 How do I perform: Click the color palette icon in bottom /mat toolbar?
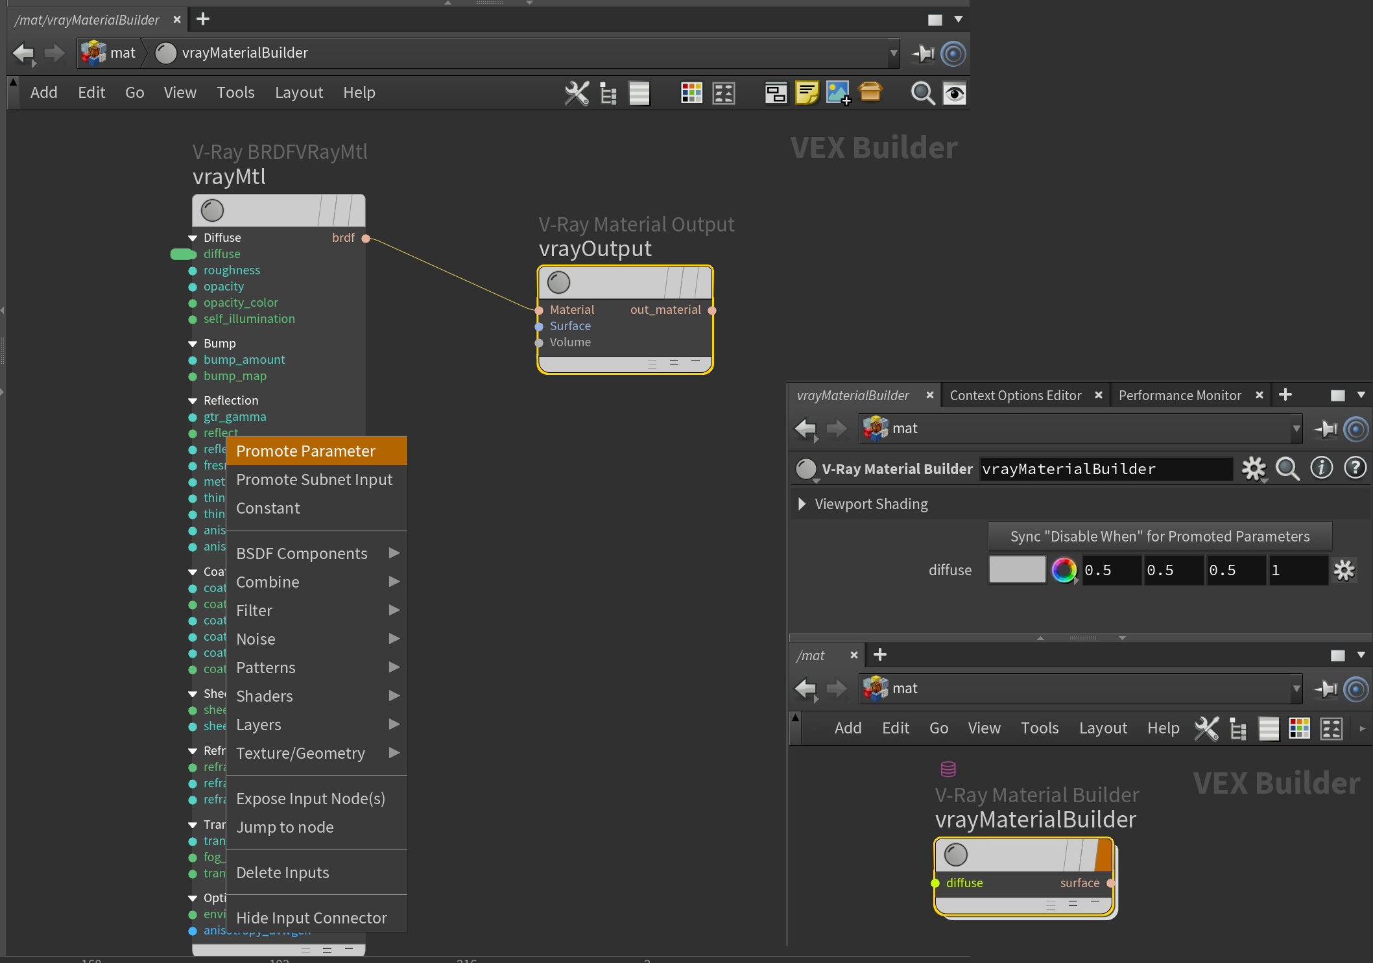tap(1299, 728)
